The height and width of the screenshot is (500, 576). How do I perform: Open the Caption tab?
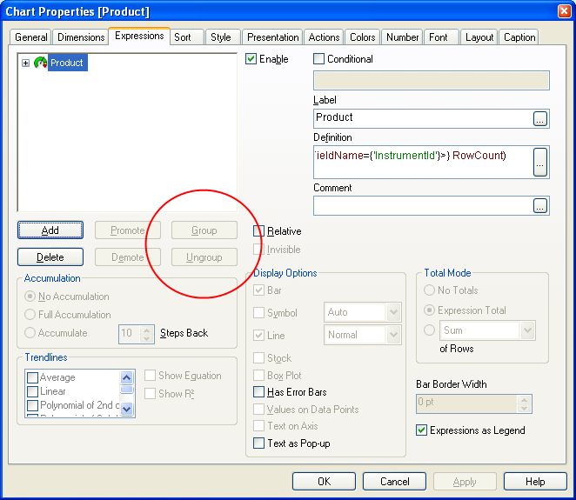[519, 37]
